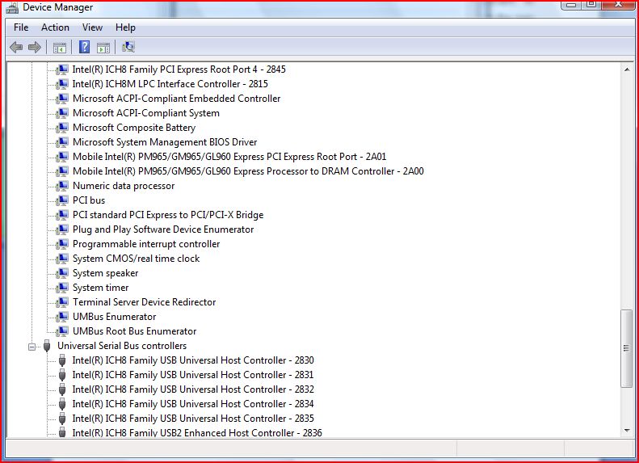
Task: Click icon beside System speaker
Action: coord(62,273)
